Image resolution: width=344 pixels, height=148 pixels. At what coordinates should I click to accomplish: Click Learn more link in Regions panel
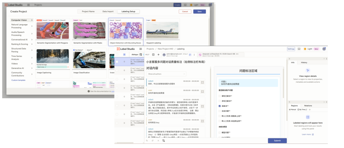click(x=306, y=134)
